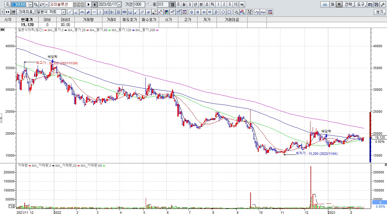The width and height of the screenshot is (387, 214).
Task: Select the horizontal line drawing tool
Action: click(x=95, y=12)
